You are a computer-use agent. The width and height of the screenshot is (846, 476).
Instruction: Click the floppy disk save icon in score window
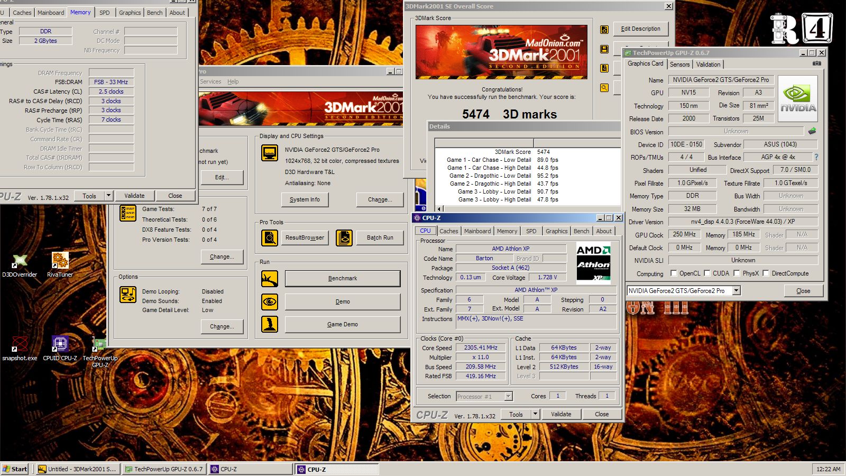point(604,49)
